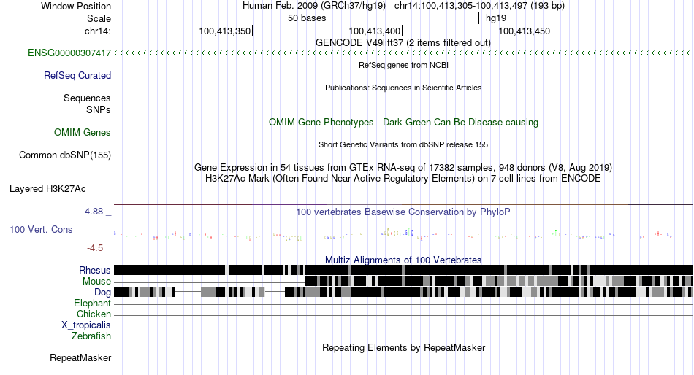This screenshot has width=694, height=375.
Task: Click the 100,413,350 ruler position
Action: 225,31
